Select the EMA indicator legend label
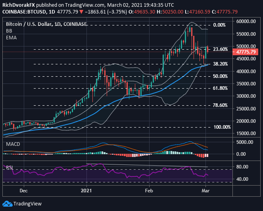Viewport: 263px width, 211px height. point(12,38)
